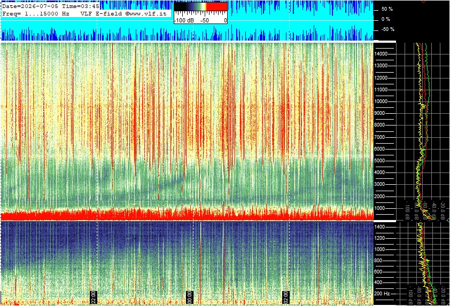
Task: Click the 02:00 time marker
Action: pyautogui.click(x=285, y=297)
